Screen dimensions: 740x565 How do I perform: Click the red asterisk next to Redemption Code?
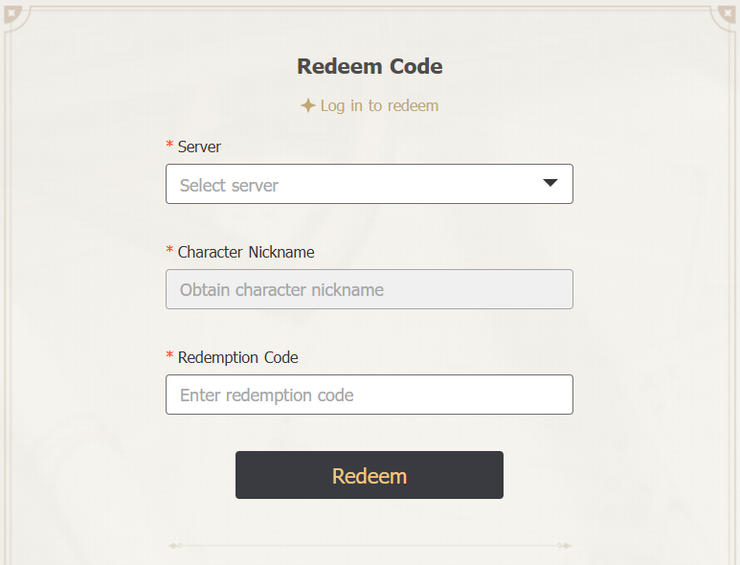[169, 354]
